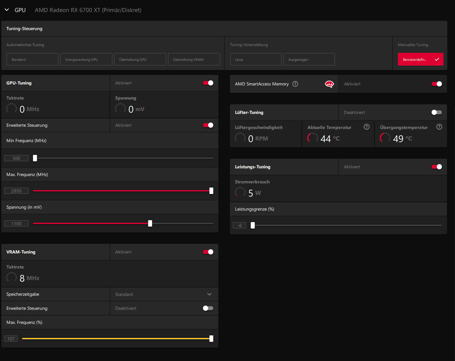Click the Max. Frequenz 2950 input field
The image size is (455, 361).
point(16,191)
